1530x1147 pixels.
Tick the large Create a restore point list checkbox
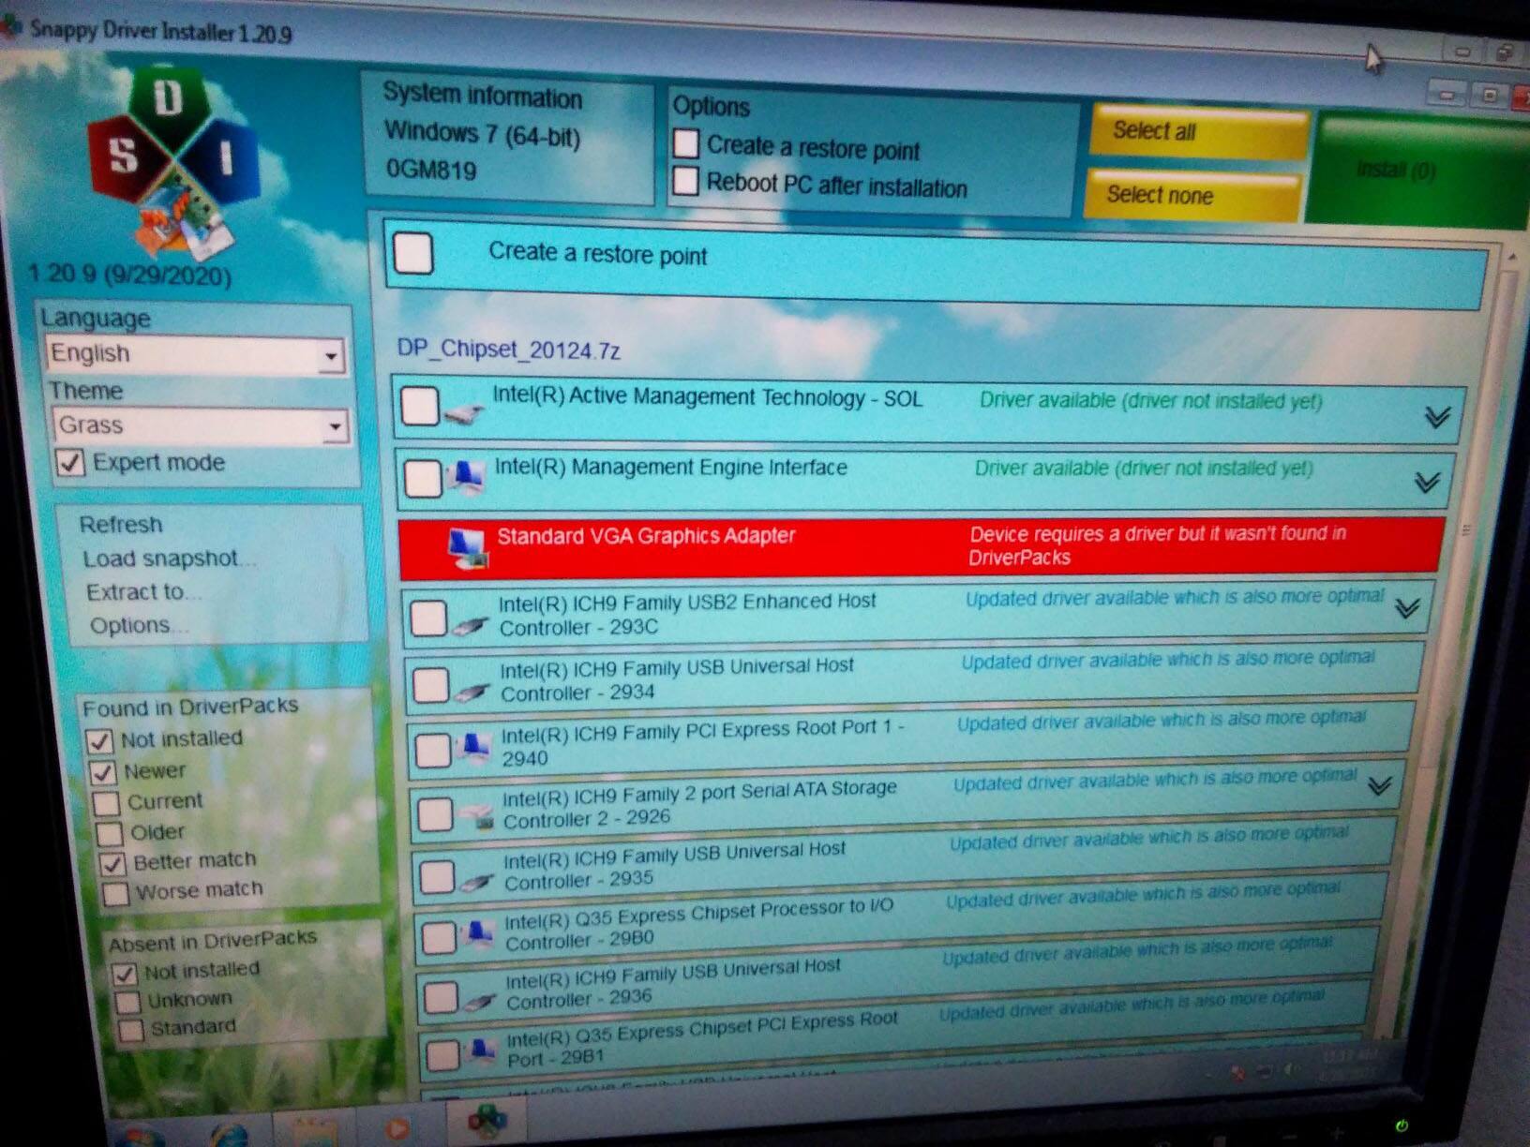pos(413,253)
